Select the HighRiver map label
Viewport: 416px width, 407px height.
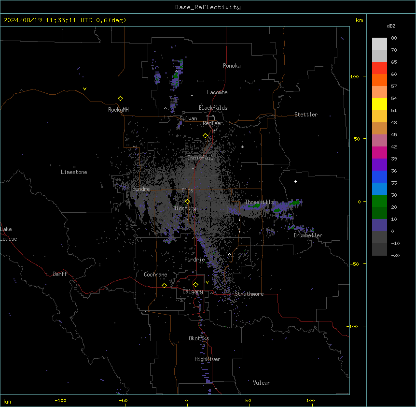coord(208,359)
